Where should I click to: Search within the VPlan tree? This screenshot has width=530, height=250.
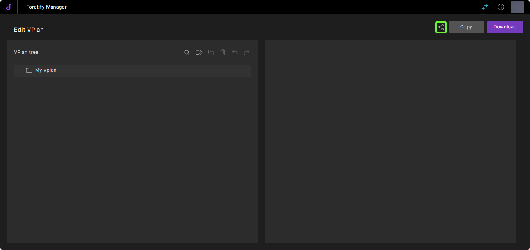(187, 53)
